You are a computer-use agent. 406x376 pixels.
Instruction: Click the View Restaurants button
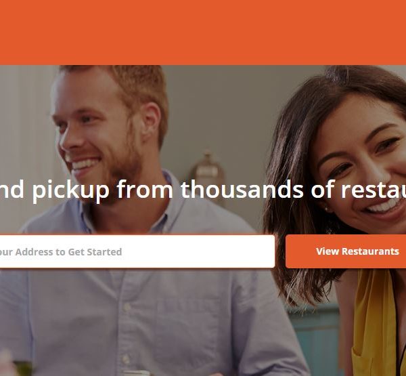pos(346,251)
